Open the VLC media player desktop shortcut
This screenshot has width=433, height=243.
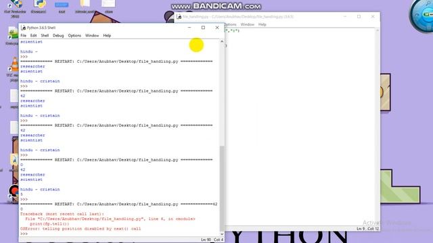point(14,65)
